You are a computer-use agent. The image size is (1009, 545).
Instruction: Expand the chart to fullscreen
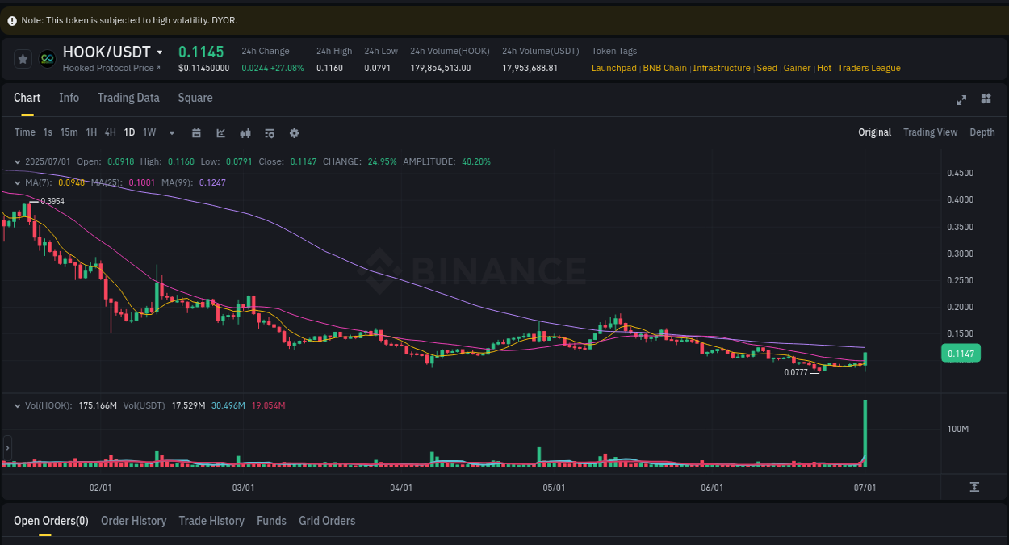point(961,99)
